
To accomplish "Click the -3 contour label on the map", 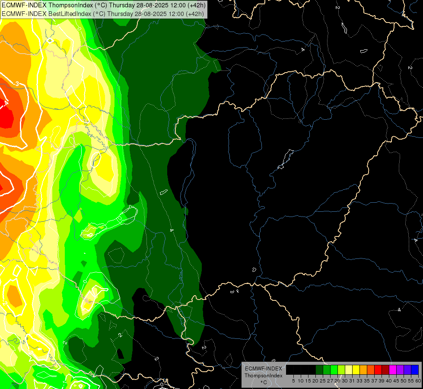I will (x=16, y=84).
